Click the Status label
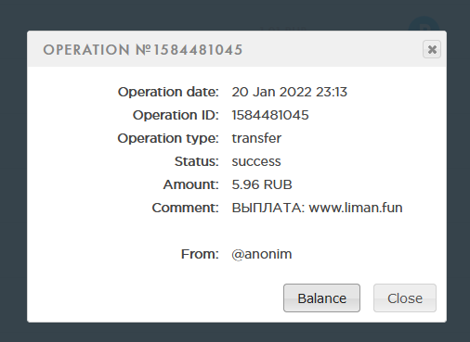The height and width of the screenshot is (342, 470). point(197,161)
